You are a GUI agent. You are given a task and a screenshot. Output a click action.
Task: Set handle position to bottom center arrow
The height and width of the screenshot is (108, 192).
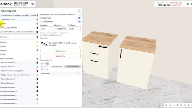[x=45, y=69]
